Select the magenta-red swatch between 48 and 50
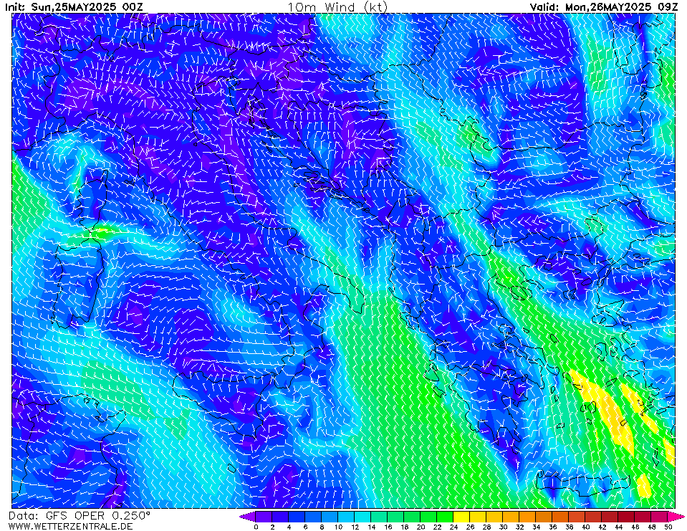The image size is (687, 531). [659, 517]
